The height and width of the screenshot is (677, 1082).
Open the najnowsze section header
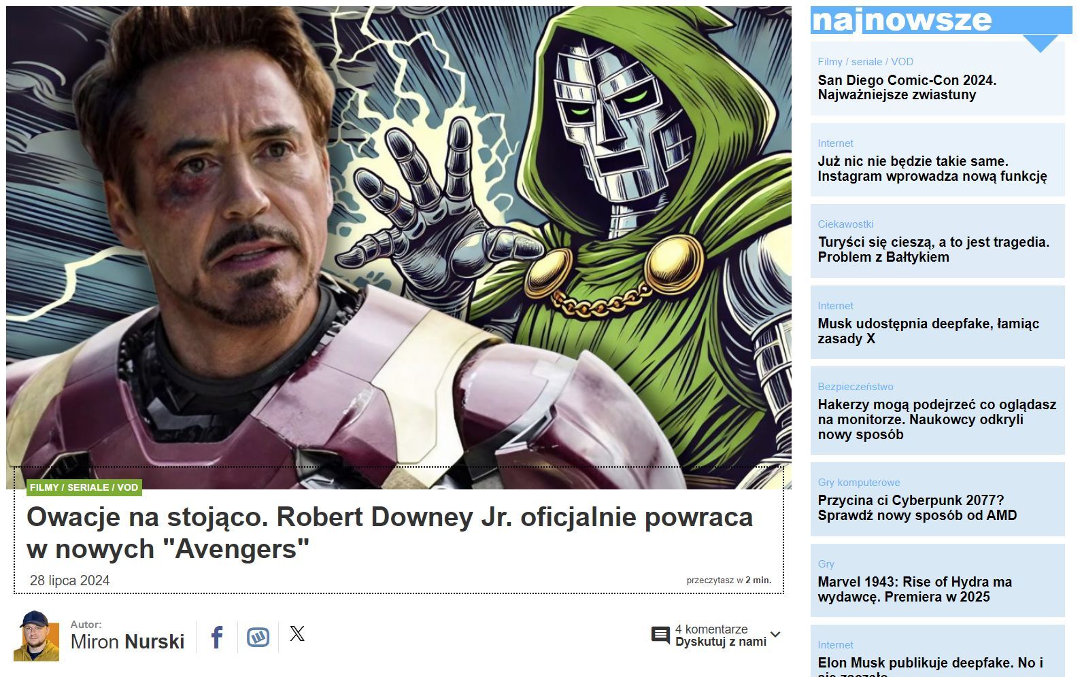click(941, 20)
